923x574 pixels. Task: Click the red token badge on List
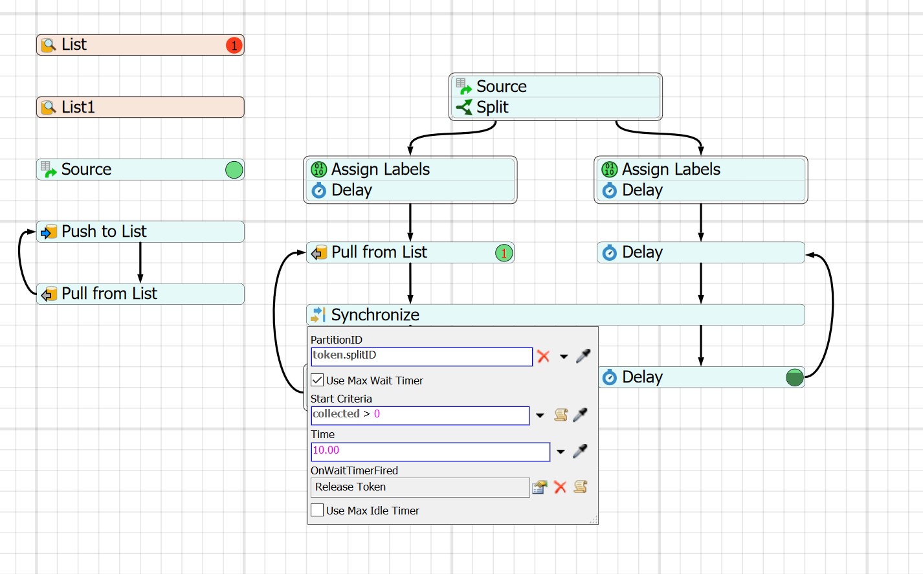click(234, 45)
